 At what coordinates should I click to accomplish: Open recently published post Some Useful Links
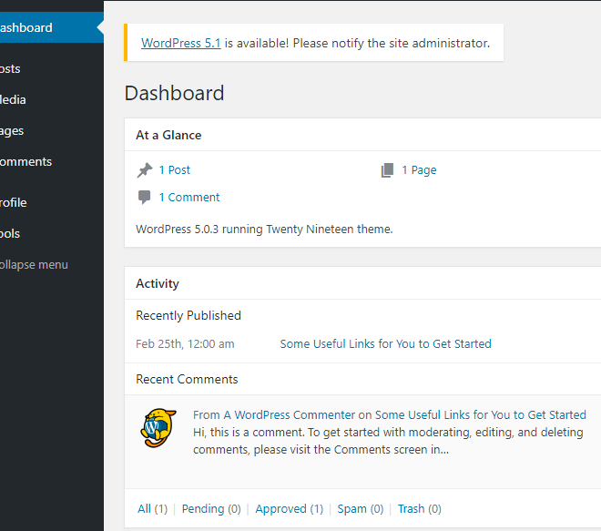(x=385, y=344)
